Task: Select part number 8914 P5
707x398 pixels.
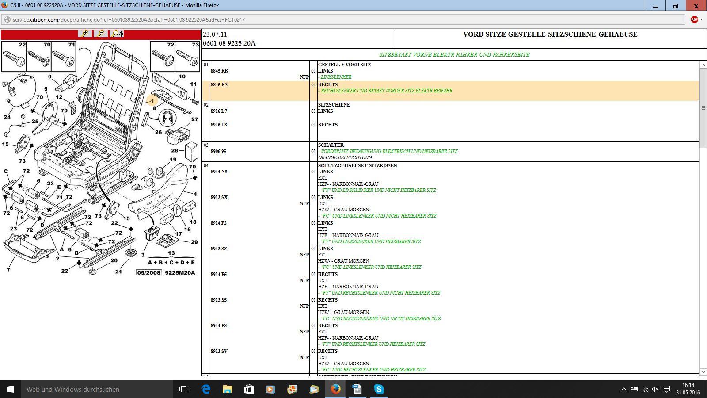Action: tap(219, 274)
